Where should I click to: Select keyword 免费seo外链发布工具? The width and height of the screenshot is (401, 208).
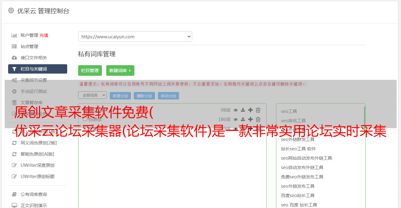[x=302, y=177]
